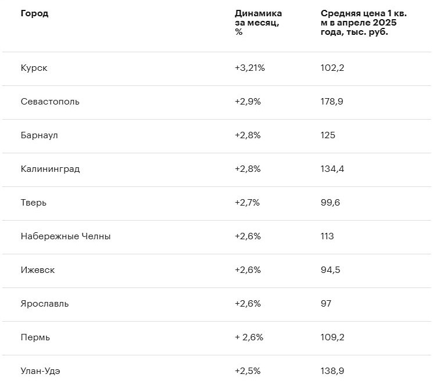Click the Ярославль row label

pos(44,304)
